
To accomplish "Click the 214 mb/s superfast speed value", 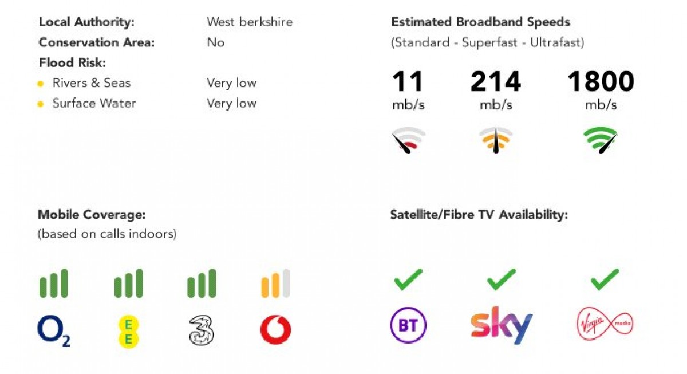I will 496,90.
